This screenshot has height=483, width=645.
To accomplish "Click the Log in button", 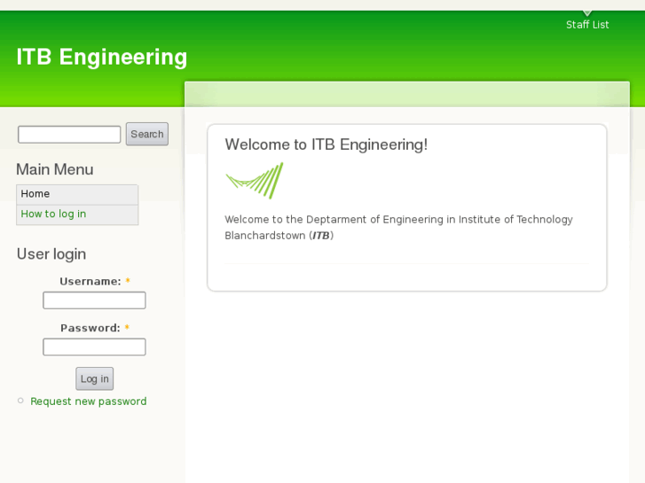I will pyautogui.click(x=95, y=378).
